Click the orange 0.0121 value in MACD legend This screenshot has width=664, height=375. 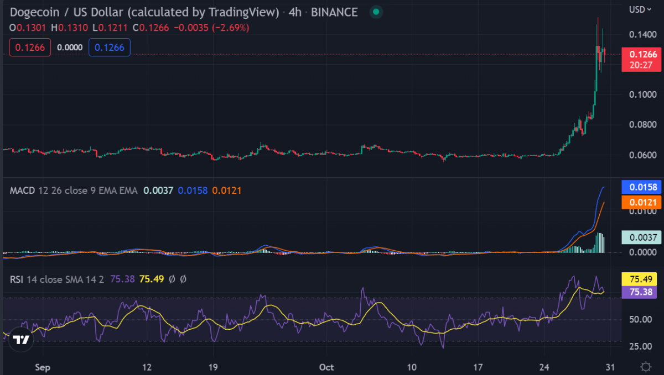click(x=227, y=191)
